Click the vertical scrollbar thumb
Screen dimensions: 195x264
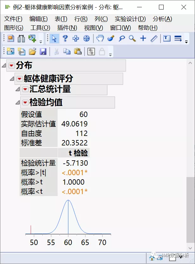click(190, 210)
